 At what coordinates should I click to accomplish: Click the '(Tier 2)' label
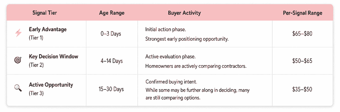click(36, 65)
